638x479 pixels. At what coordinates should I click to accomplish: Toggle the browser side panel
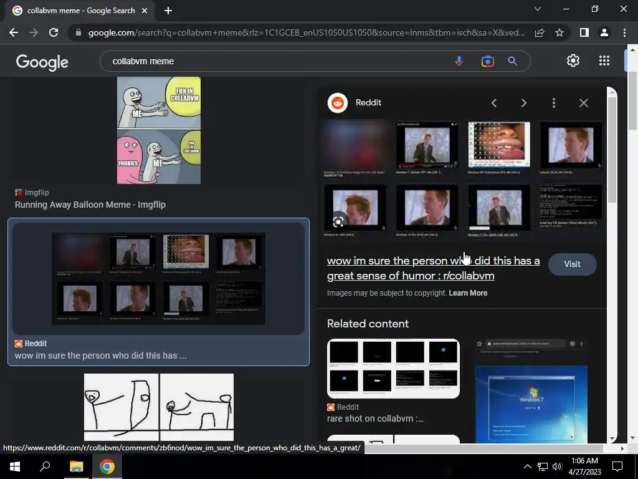click(584, 32)
